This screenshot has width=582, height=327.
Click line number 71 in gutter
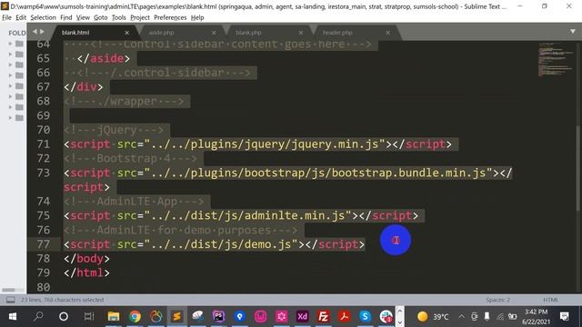point(44,144)
